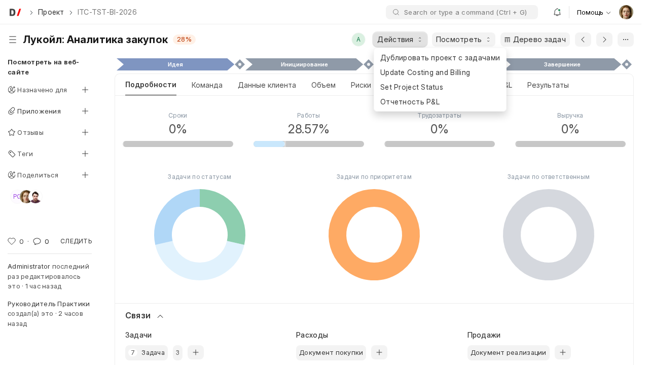Select the Инициирование stage

tap(304, 64)
